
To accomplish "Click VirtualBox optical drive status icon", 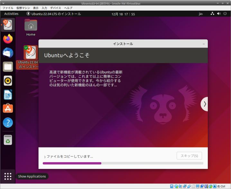I will (x=176, y=186).
